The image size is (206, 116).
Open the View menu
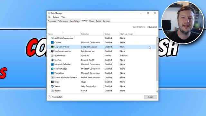point(63,17)
